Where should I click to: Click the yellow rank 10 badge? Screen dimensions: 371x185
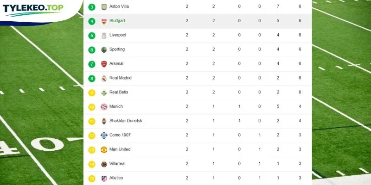point(92,107)
